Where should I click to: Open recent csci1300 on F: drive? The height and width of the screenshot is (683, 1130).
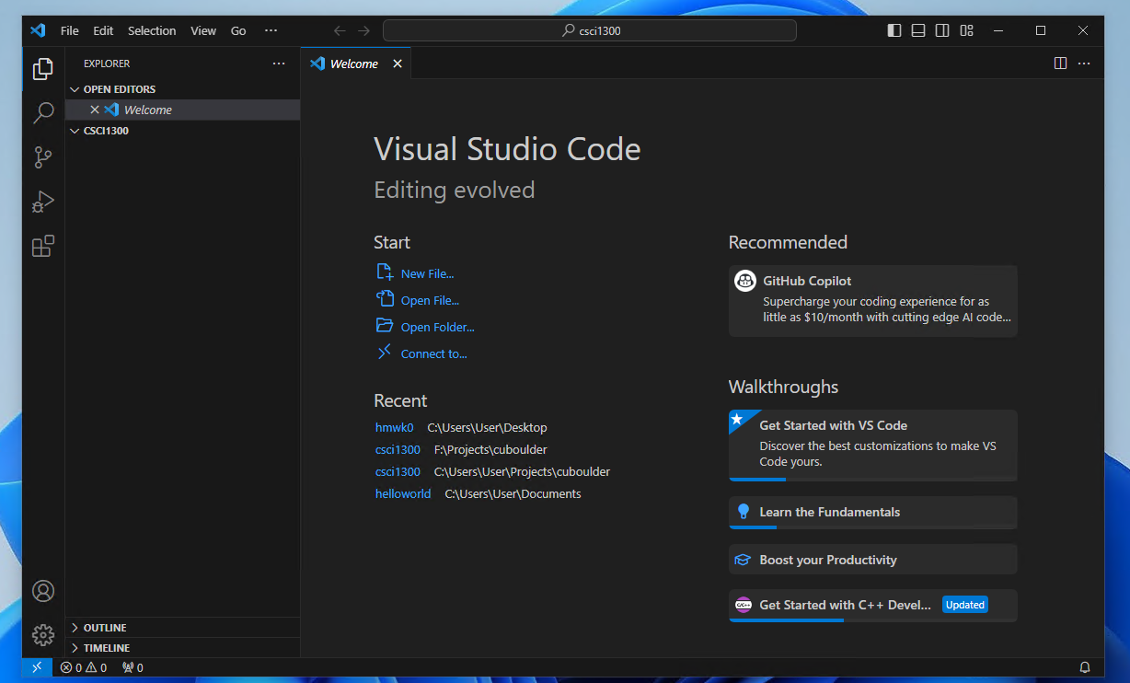(398, 450)
